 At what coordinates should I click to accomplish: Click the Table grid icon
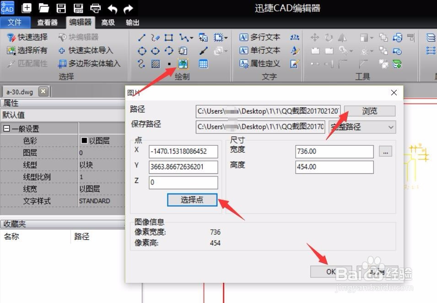(203, 64)
